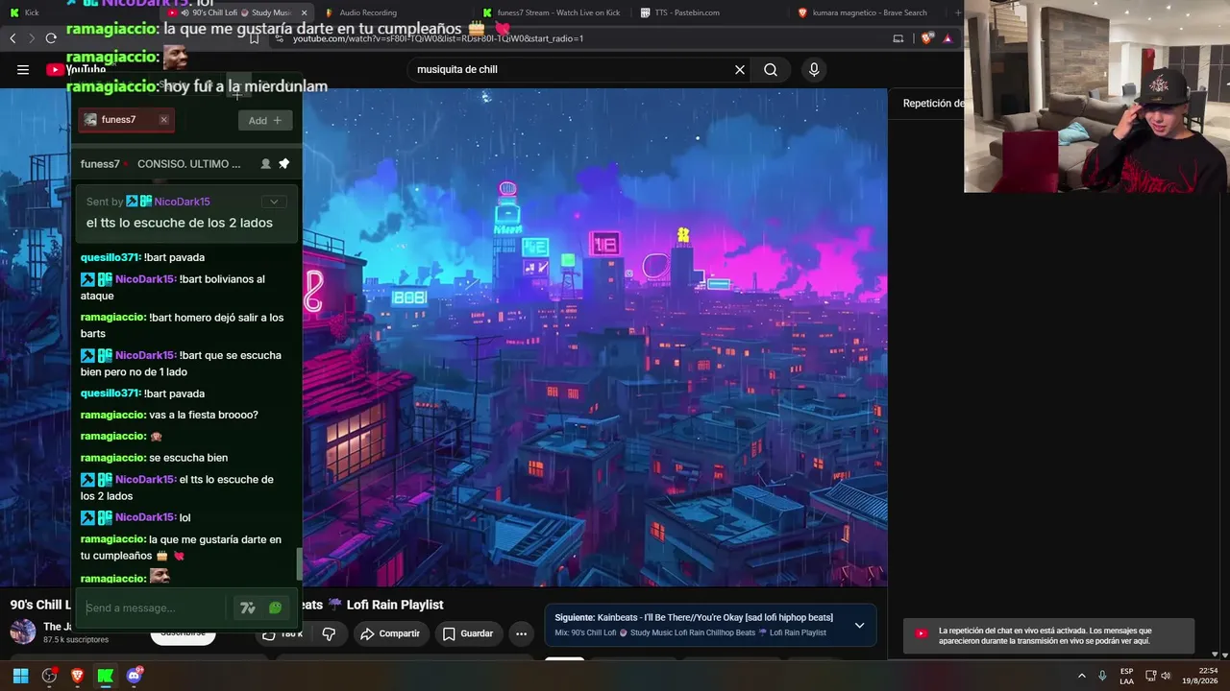Open the YouTube hamburger guide menu
The width and height of the screenshot is (1230, 691).
pyautogui.click(x=23, y=69)
